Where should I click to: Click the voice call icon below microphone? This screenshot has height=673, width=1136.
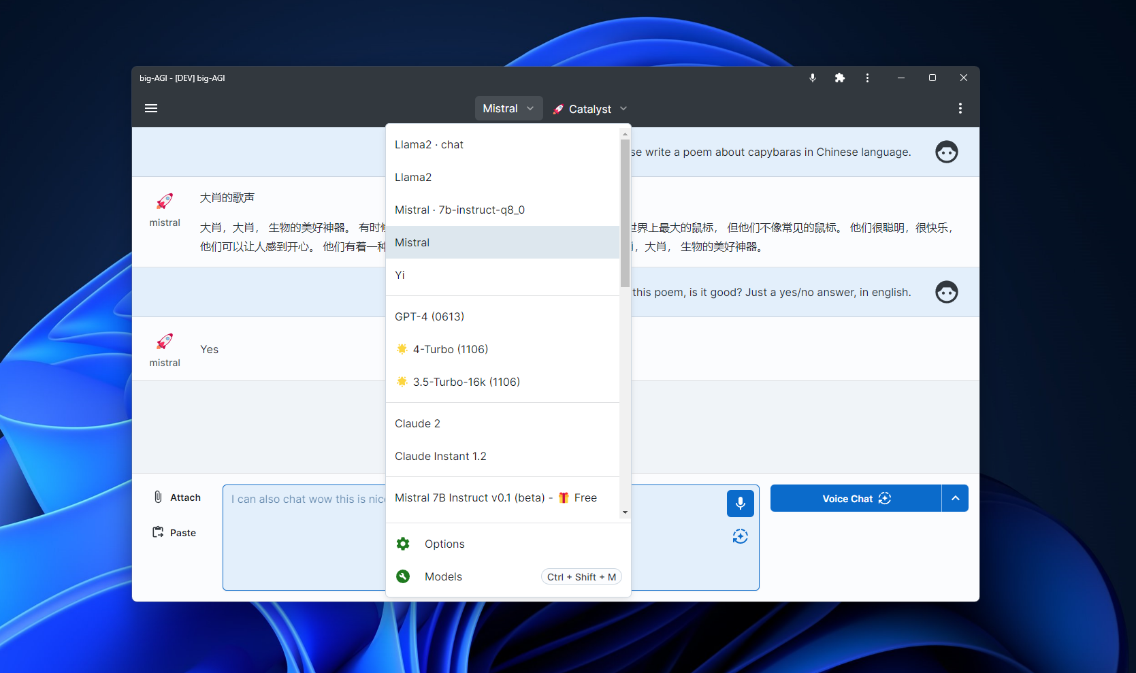click(740, 536)
